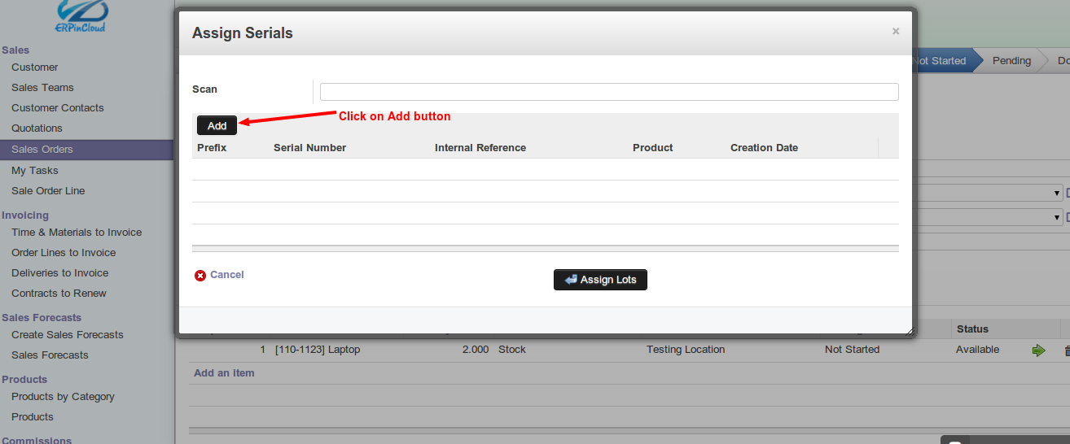This screenshot has height=444, width=1070.
Task: Click the Assign Lots button
Action: [600, 280]
